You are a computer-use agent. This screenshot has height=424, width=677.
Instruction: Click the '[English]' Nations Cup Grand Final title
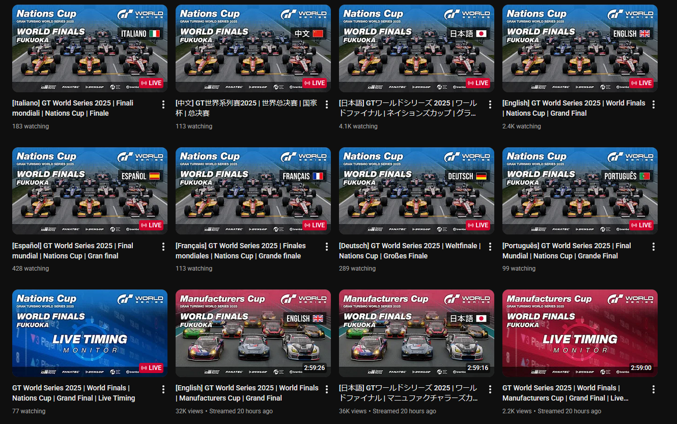pyautogui.click(x=574, y=108)
